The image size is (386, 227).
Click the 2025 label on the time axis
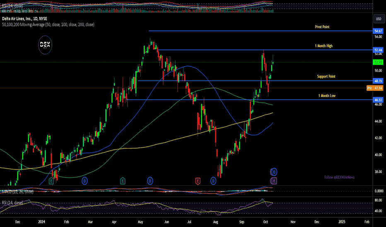342,222
